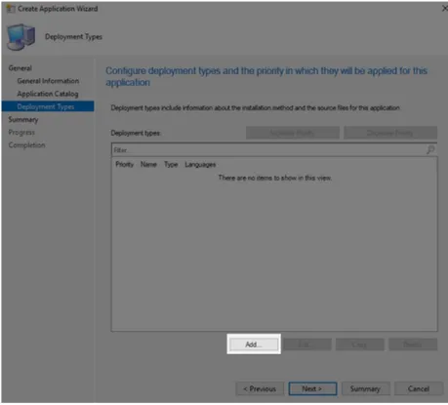Image resolution: width=448 pixels, height=405 pixels.
Task: Click the wizard icon in title bar
Action: 11,9
